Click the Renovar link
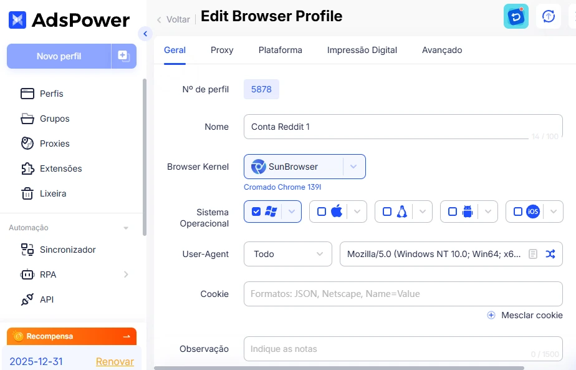The height and width of the screenshot is (370, 576). (115, 361)
